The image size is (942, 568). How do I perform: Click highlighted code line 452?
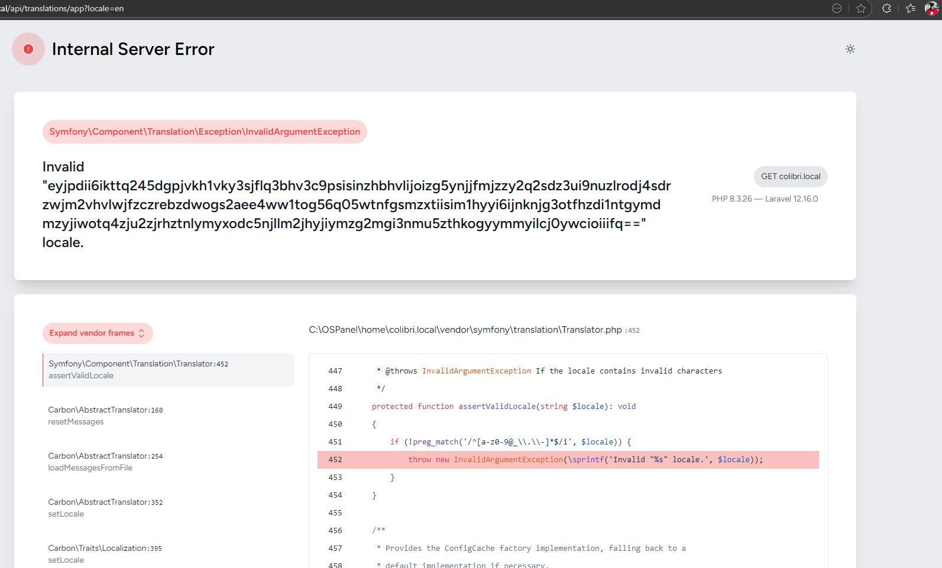[x=568, y=460]
